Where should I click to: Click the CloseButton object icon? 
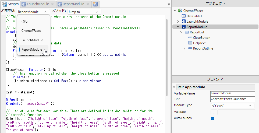[190, 37]
